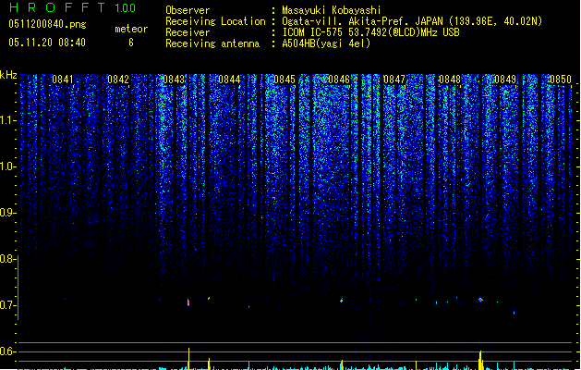Viewport: 581px width, 370px height.
Task: Click the tallest yellow power spike near 0843
Action: (188, 359)
